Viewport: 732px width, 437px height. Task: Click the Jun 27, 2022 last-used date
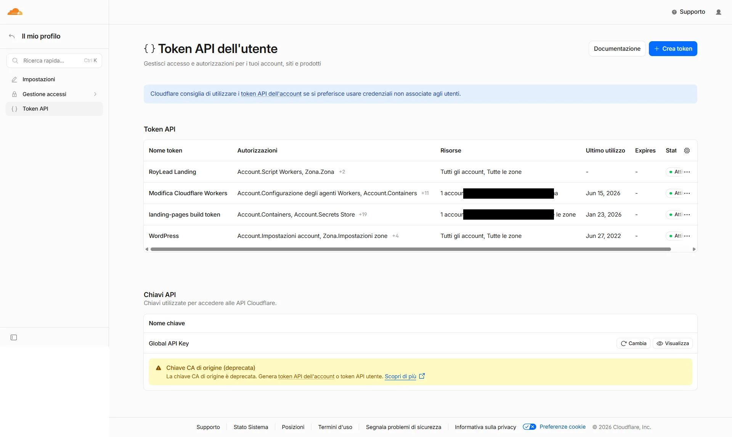pos(603,236)
